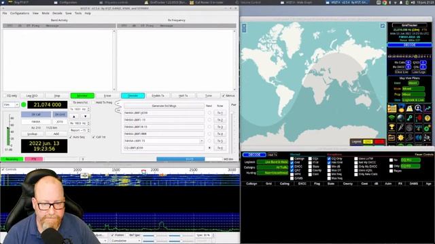Open the Cumulative dropdown in Wide Graph

pyautogui.click(x=126, y=241)
